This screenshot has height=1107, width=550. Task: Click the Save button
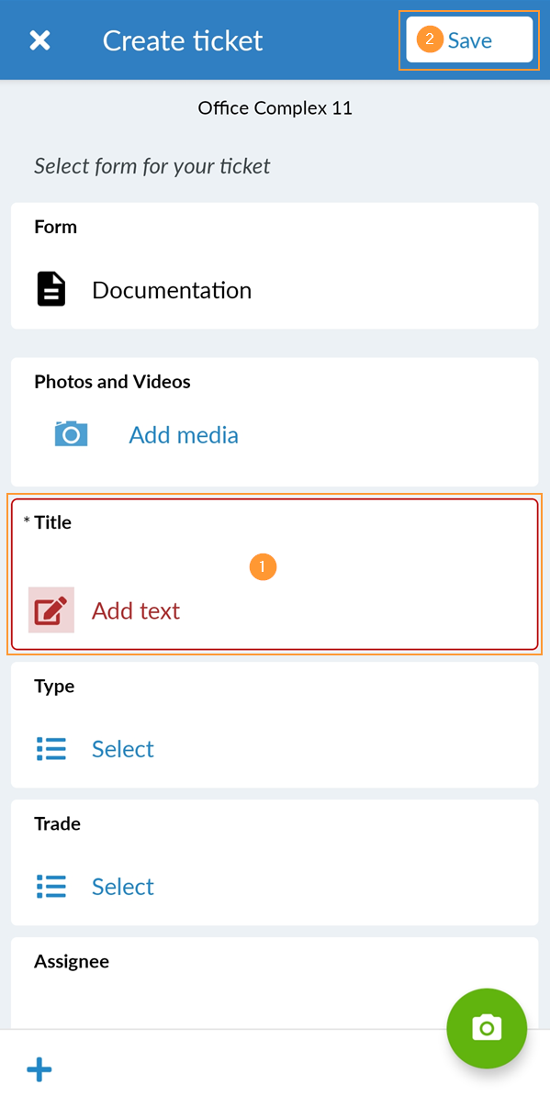coord(469,40)
